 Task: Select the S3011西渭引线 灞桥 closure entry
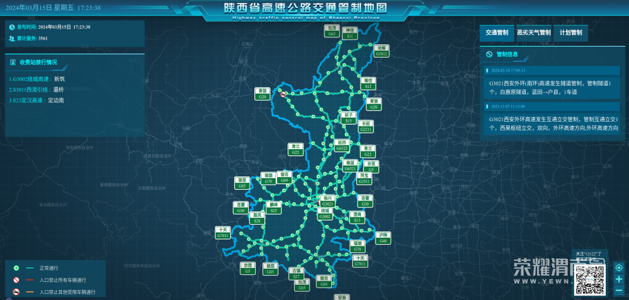(x=36, y=90)
